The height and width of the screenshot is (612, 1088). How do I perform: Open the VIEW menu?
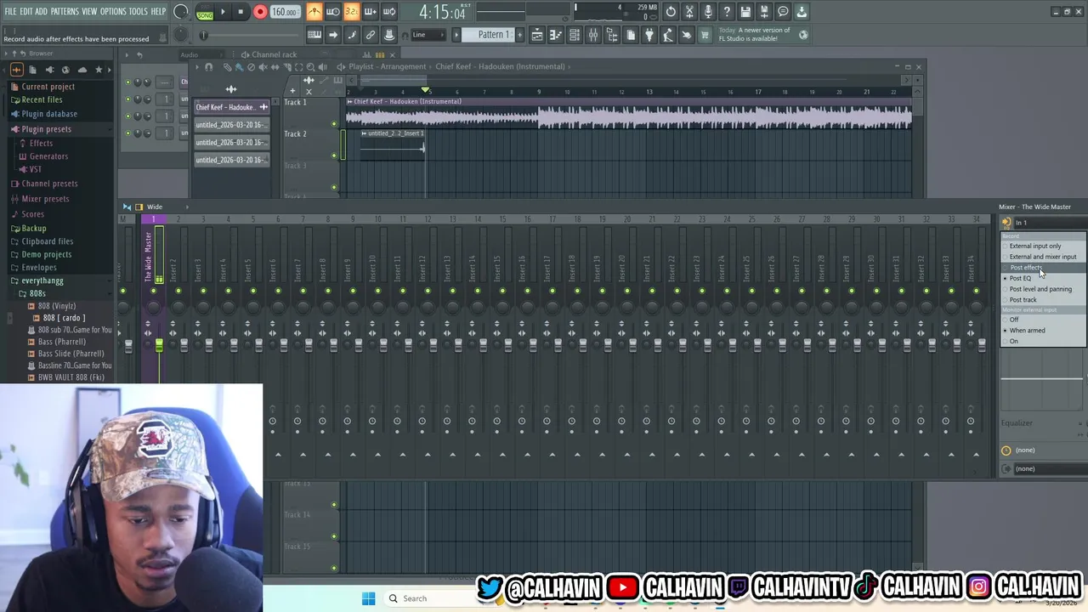89,12
